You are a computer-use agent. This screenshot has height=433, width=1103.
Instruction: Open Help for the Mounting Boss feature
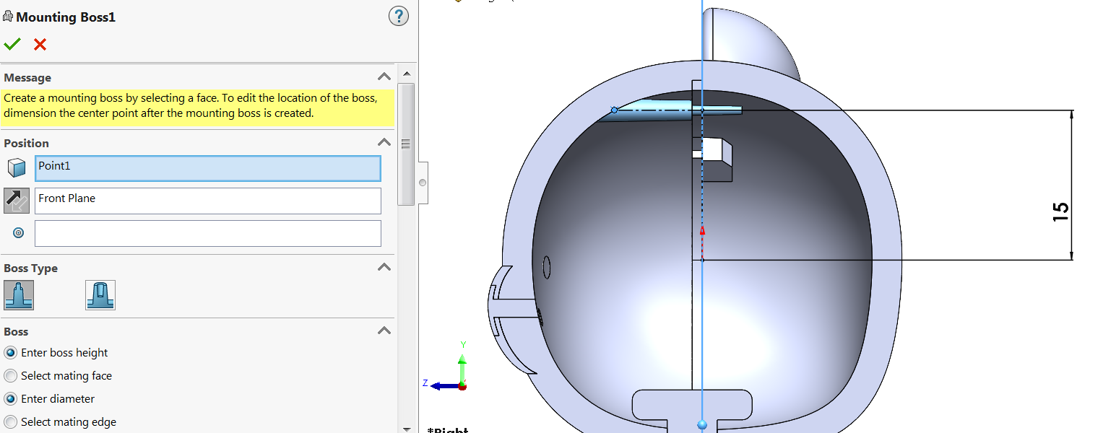(x=399, y=16)
